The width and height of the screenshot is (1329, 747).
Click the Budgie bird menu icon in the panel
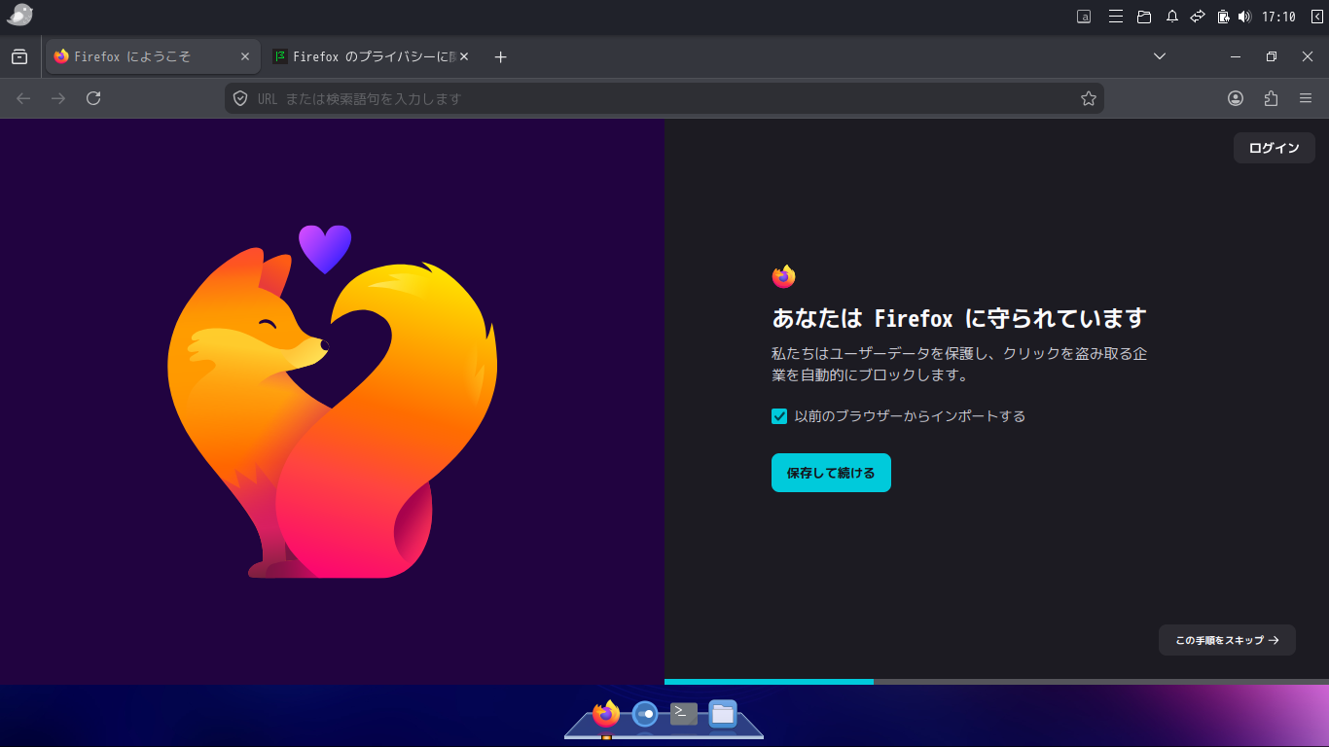coord(19,16)
